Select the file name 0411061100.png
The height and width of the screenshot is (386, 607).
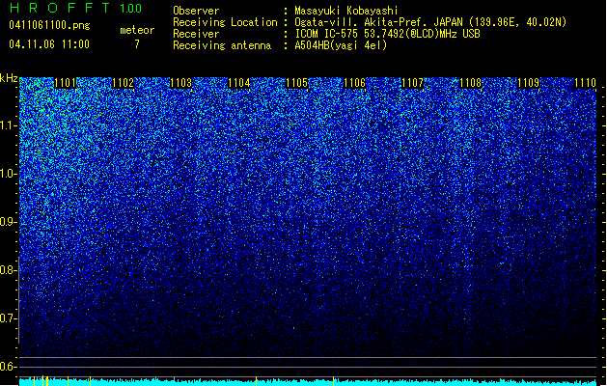pos(49,25)
